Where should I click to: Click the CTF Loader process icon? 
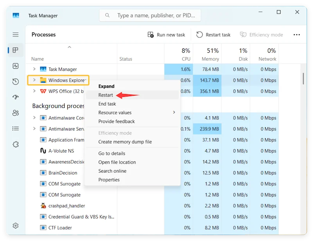pyautogui.click(x=43, y=227)
